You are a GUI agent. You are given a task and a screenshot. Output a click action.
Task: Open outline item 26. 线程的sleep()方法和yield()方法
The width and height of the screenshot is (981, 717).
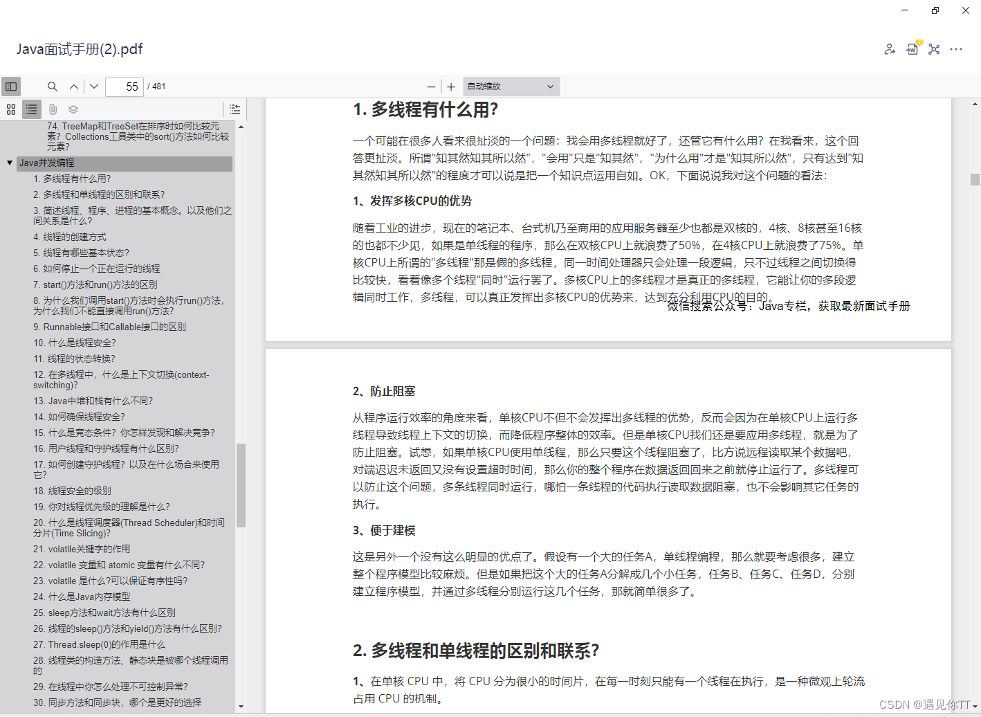[x=127, y=628]
